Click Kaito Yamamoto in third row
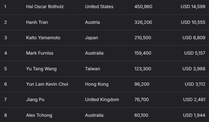This screenshot has height=122, width=209. point(43,38)
